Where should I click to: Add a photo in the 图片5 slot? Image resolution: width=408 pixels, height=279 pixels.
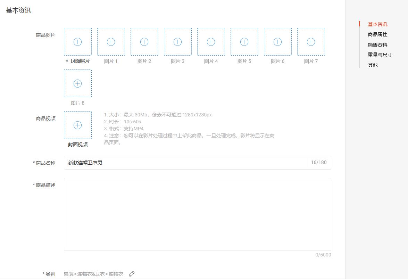(x=244, y=41)
